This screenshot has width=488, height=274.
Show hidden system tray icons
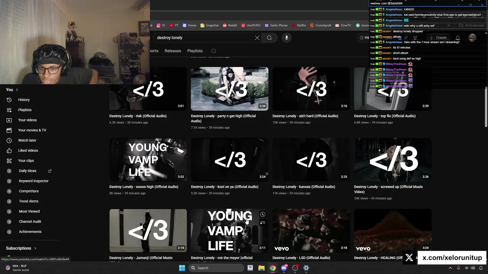tap(451, 268)
